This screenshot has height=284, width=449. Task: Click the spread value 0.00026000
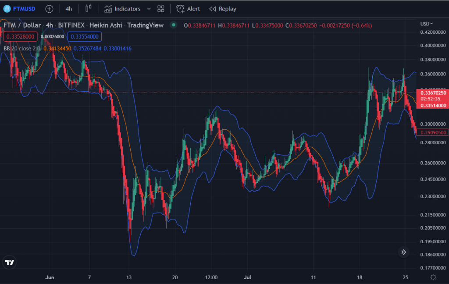[x=53, y=37]
